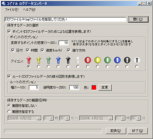Open the ファイル(F) menu
Image resolution: width=153 pixels, height=139 pixels.
(11, 10)
